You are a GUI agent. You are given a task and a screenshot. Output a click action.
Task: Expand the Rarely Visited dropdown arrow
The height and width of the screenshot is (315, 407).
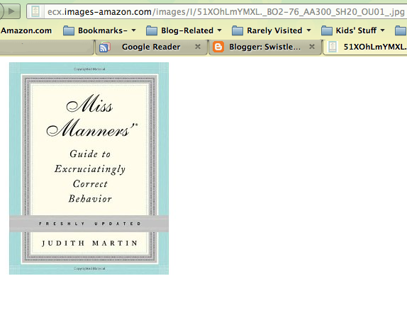(x=308, y=30)
